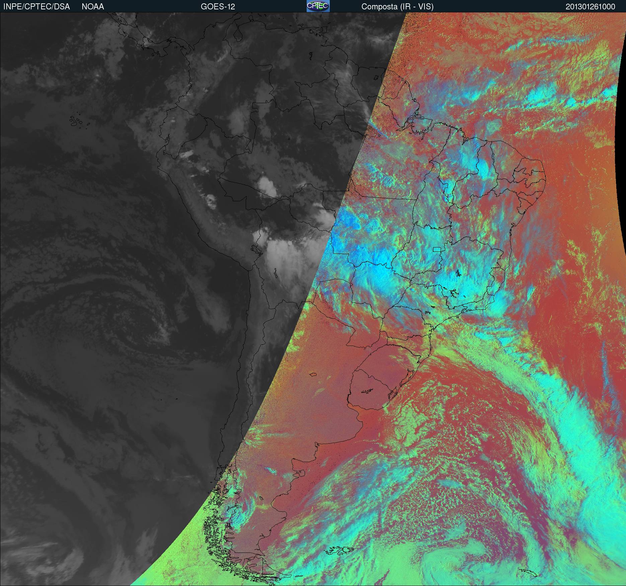Click the timestamp 201301261000
Viewport: 626px width, 586px height.
(x=591, y=7)
